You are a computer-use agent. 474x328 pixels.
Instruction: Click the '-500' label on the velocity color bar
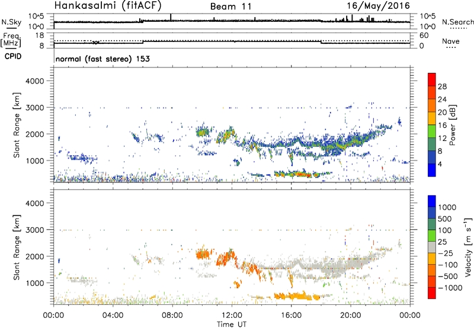click(x=448, y=276)
